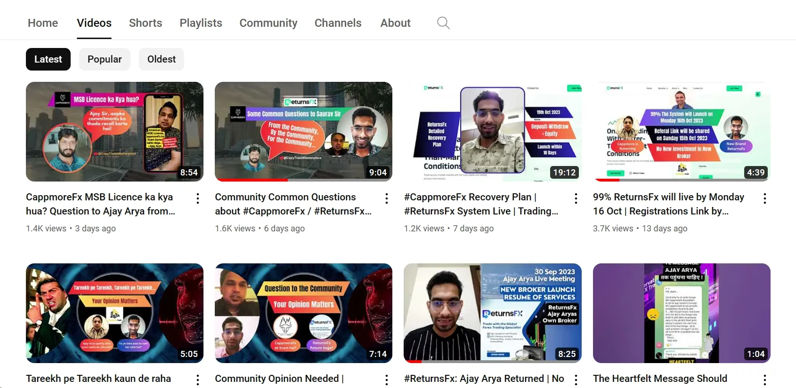Play the Ajay Arya heartfelt message thumbnail
The height and width of the screenshot is (388, 796).
[x=682, y=313]
